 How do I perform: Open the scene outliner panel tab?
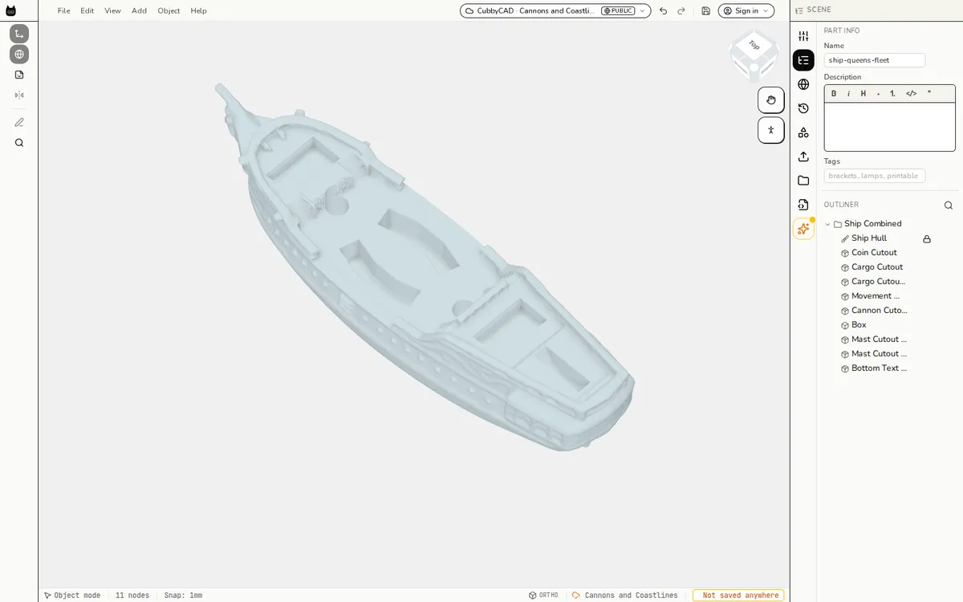(x=803, y=60)
